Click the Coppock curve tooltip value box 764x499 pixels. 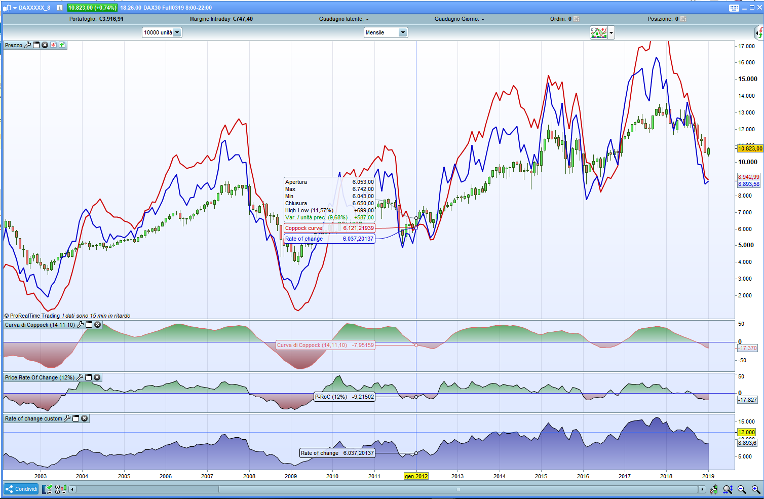coord(329,228)
